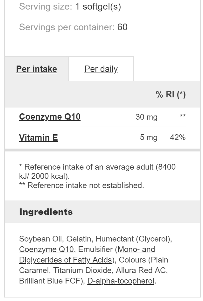Select the 30 mg Coenzyme Q10 amount
The height and width of the screenshot is (301, 203).
click(x=146, y=117)
